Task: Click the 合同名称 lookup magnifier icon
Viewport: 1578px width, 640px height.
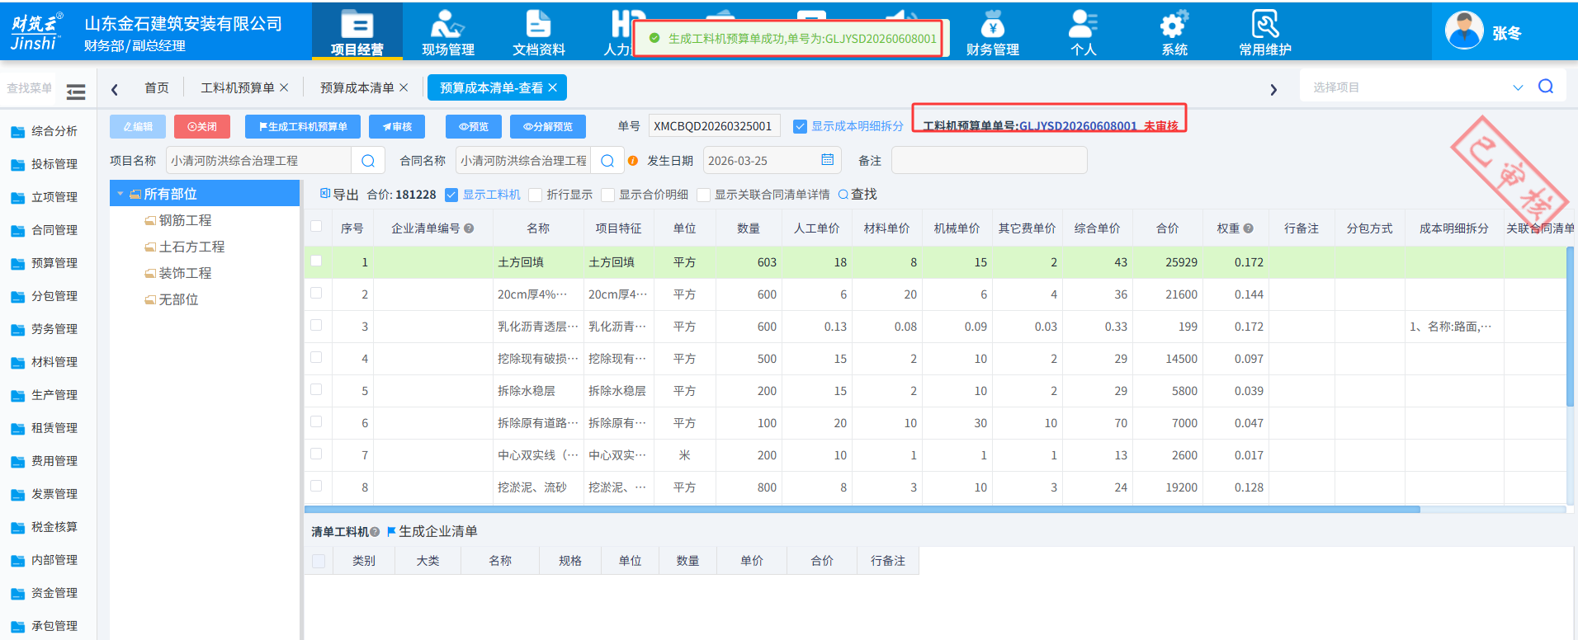Action: (x=607, y=161)
